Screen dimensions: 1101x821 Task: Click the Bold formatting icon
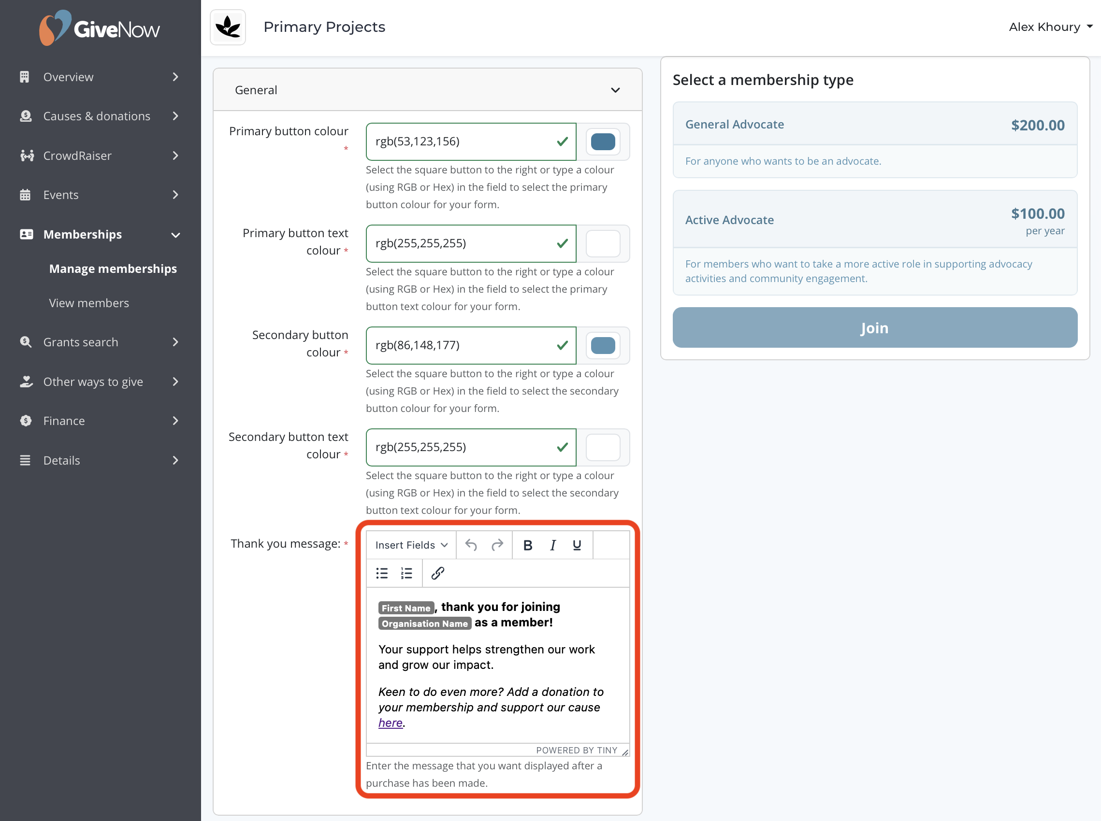528,545
